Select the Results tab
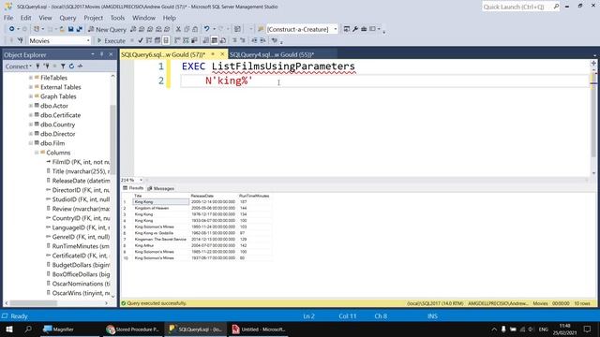 pos(133,188)
